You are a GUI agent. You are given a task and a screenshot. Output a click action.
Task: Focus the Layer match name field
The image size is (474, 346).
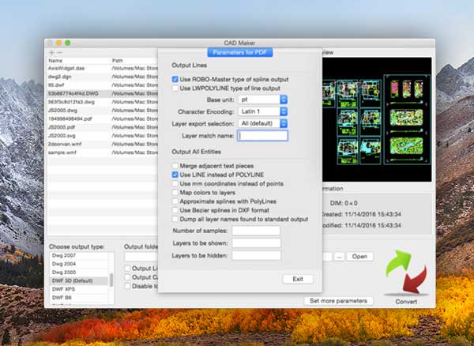click(262, 136)
